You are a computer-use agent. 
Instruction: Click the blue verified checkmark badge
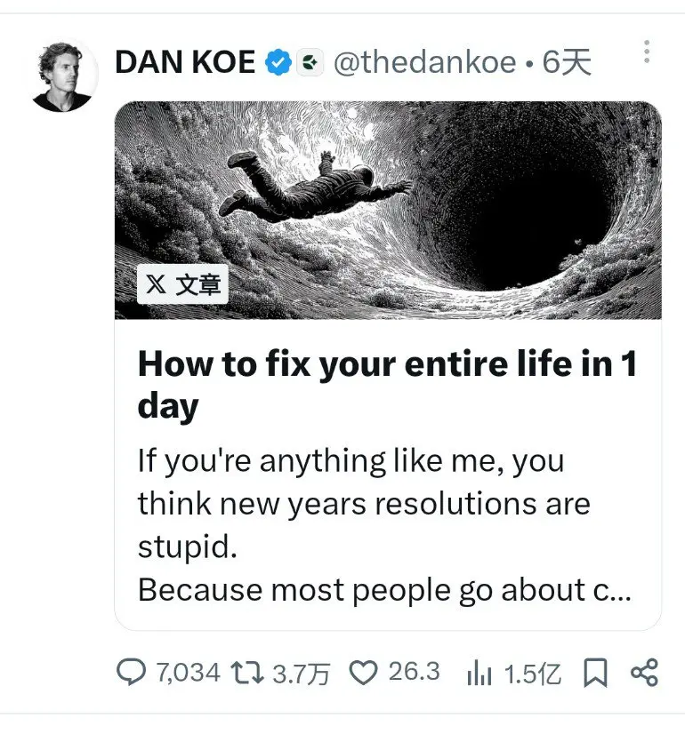point(278,62)
